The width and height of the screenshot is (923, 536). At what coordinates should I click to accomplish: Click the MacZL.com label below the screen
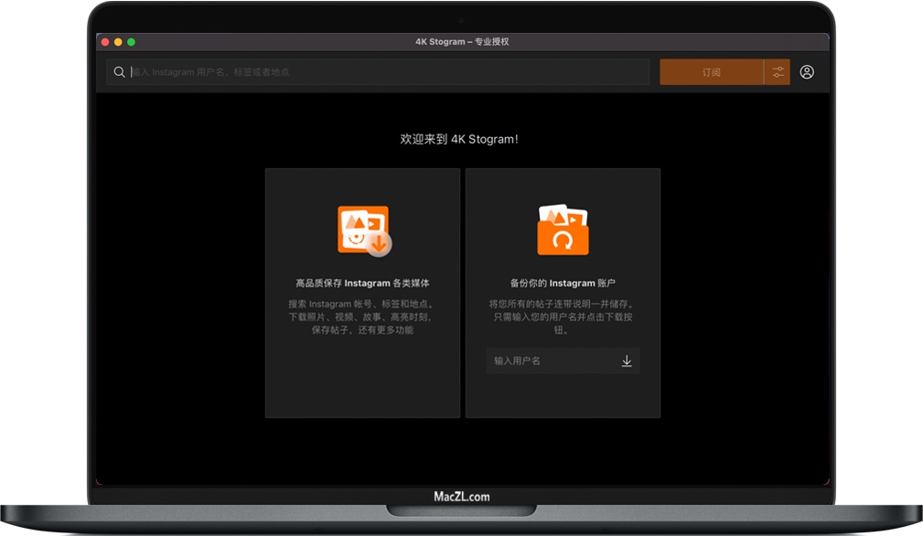tap(461, 497)
